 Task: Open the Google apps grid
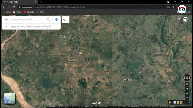pos(179,19)
